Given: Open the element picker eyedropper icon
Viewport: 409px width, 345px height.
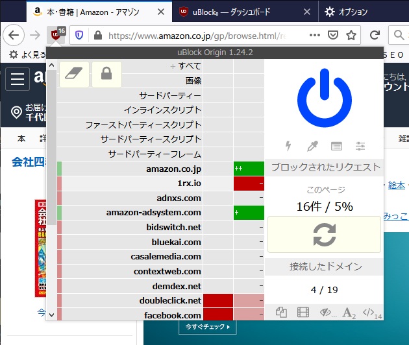Looking at the screenshot, I should click(312, 146).
